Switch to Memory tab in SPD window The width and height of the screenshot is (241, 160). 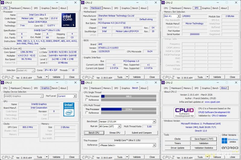click(187, 8)
